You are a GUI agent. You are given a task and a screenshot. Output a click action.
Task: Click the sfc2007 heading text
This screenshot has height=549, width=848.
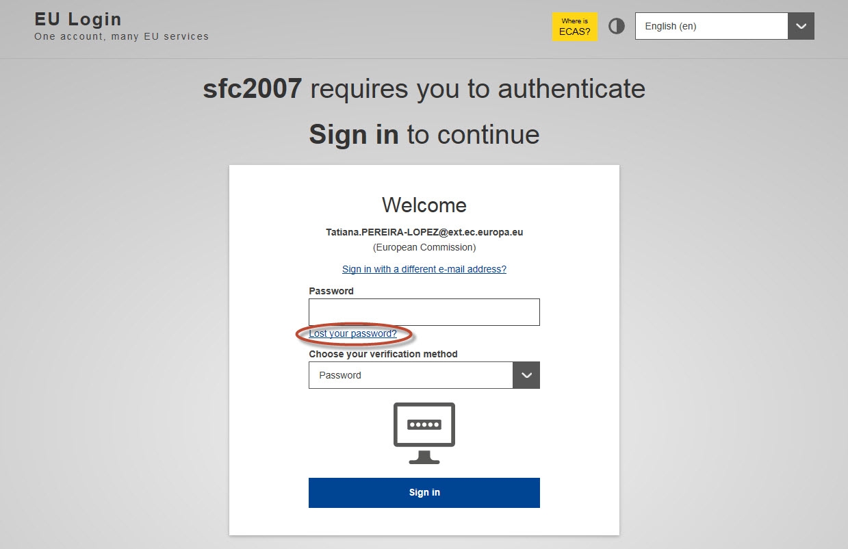pos(253,88)
